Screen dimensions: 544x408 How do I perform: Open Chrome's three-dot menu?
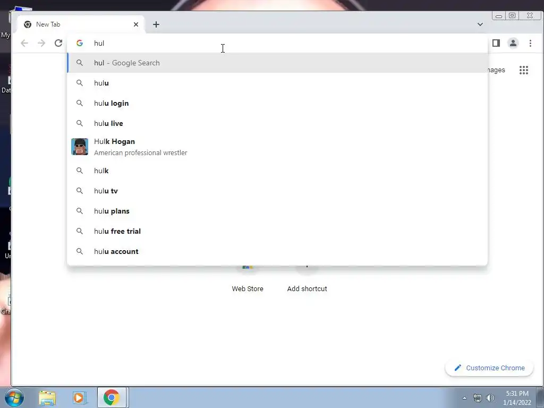coord(530,43)
